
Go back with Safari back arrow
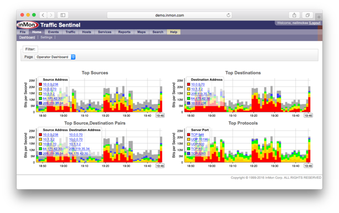43,15
